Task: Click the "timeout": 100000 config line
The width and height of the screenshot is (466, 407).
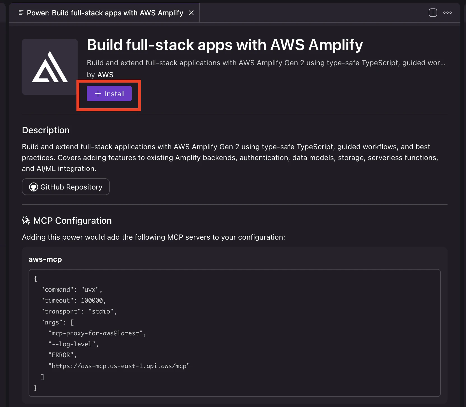Action: click(x=73, y=301)
